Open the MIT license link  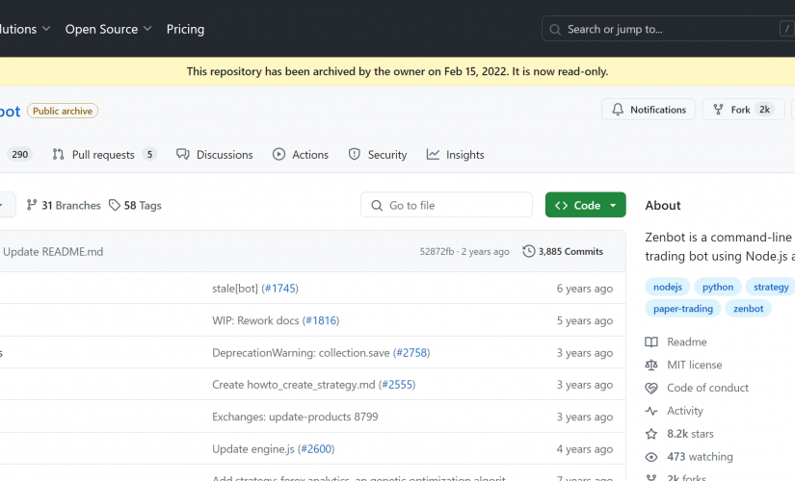(x=694, y=365)
